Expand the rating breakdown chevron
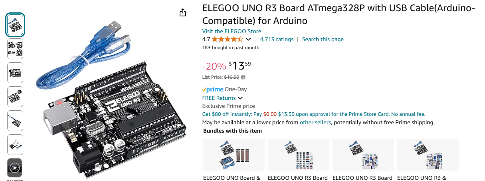Screen dimensions: 485x181 tap(248, 39)
